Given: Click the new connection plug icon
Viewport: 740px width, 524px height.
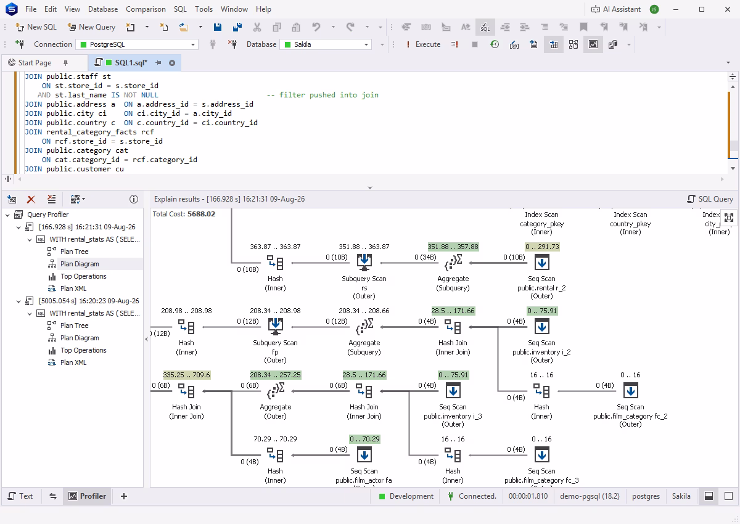Looking at the screenshot, I should pos(20,44).
